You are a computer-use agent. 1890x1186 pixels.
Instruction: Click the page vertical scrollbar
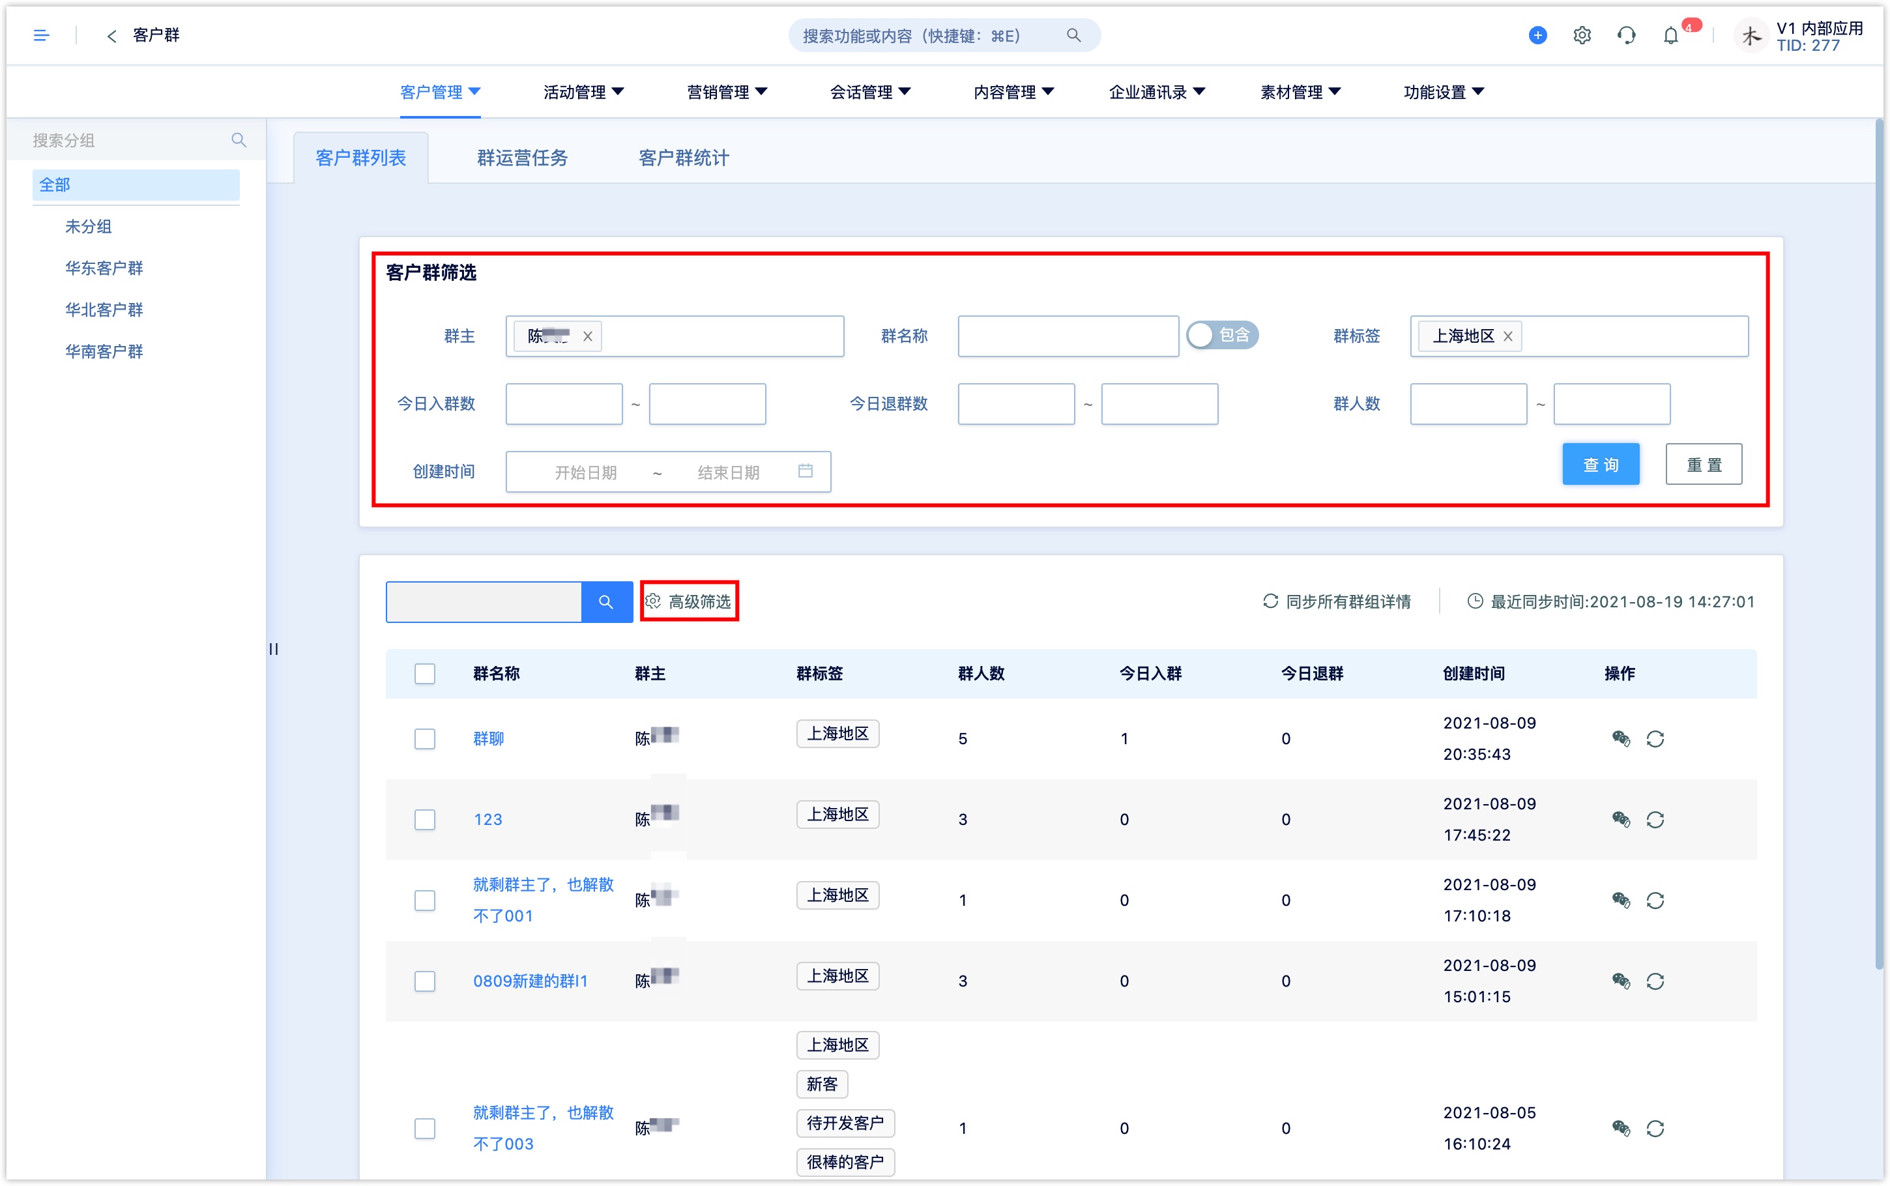coord(1879,545)
